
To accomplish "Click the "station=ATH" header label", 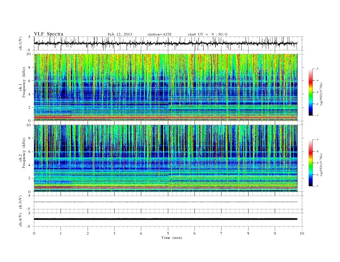I will pos(159,34).
